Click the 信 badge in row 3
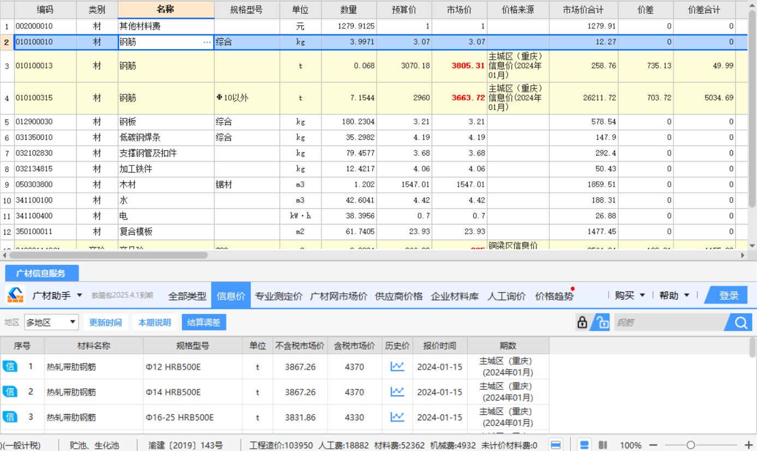 pos(10,417)
